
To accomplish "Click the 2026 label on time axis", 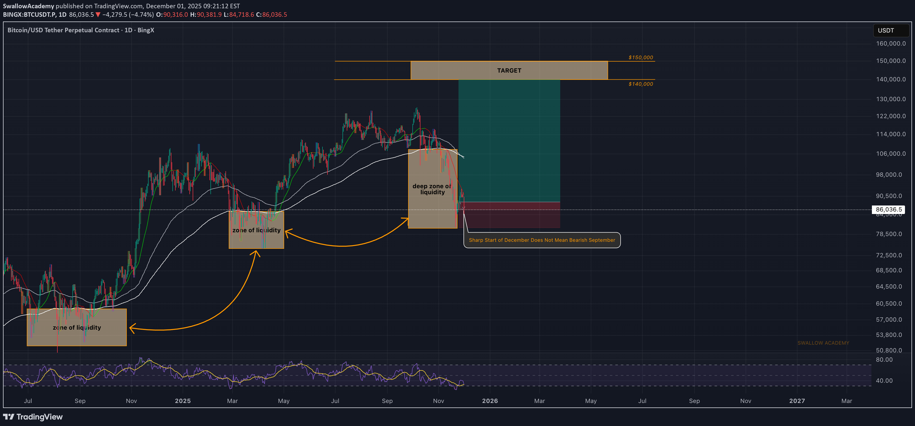I will click(x=490, y=401).
